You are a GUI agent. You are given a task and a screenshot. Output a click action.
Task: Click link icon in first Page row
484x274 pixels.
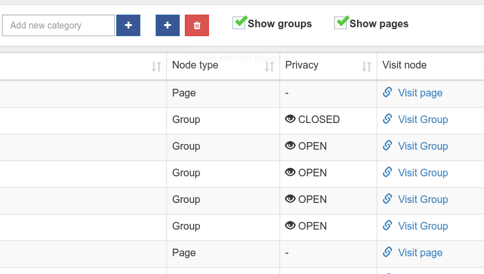(x=387, y=93)
